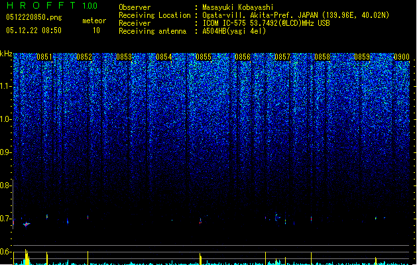Click the 0853 time marker
This screenshot has height=265, width=417.
point(124,57)
